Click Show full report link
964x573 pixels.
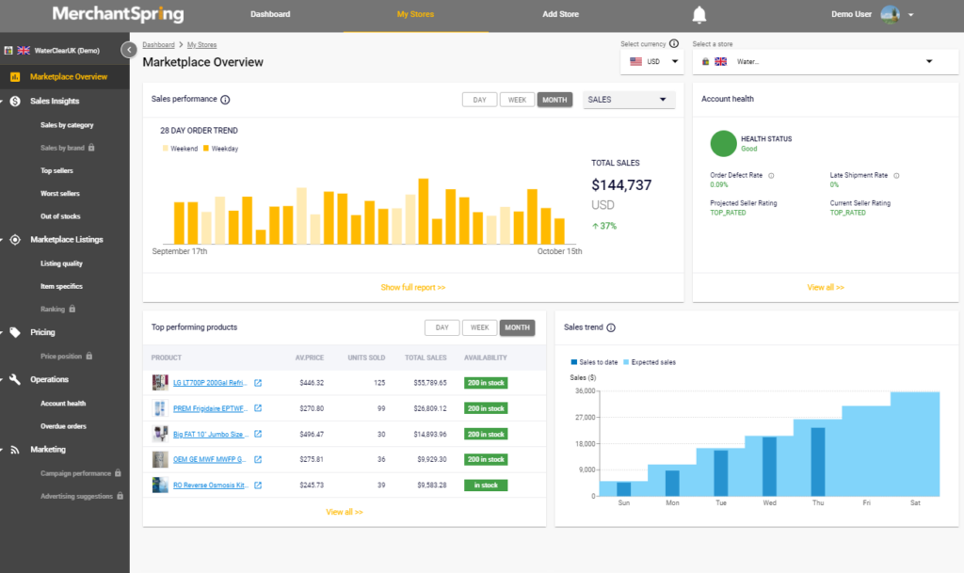point(412,287)
